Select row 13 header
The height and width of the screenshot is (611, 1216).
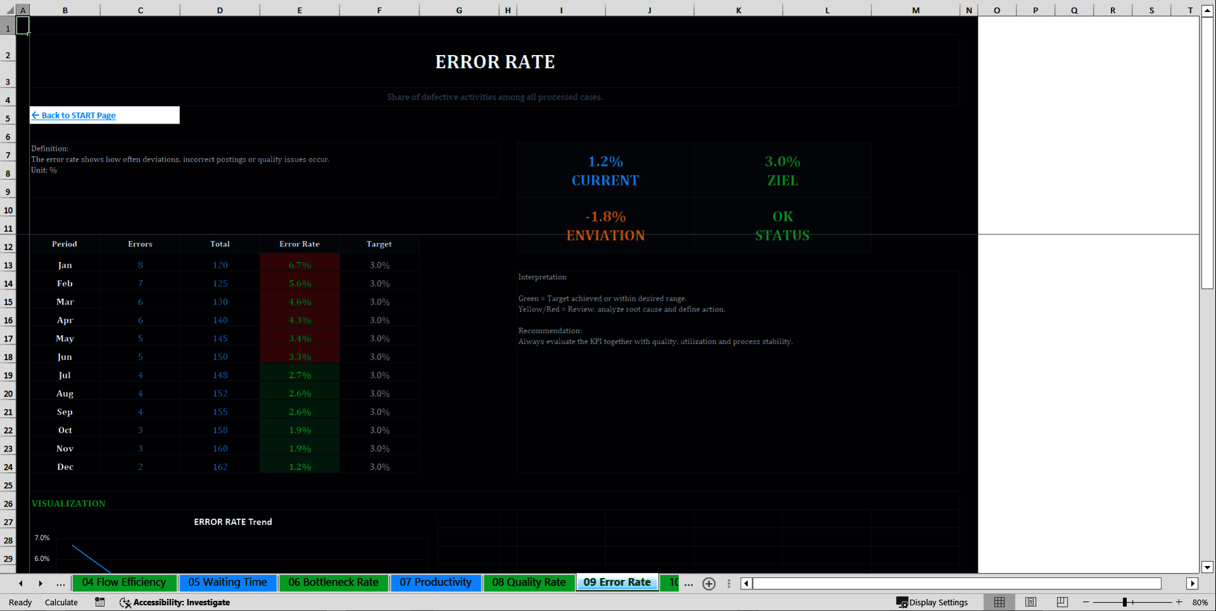pos(8,265)
